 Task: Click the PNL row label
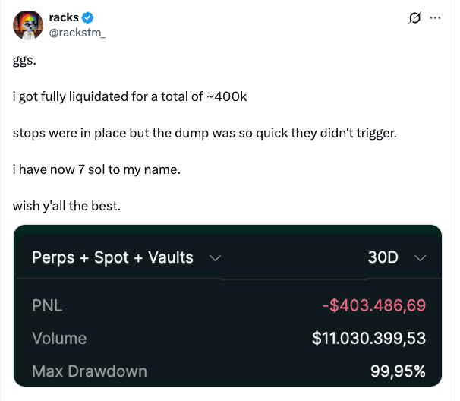[x=46, y=306]
